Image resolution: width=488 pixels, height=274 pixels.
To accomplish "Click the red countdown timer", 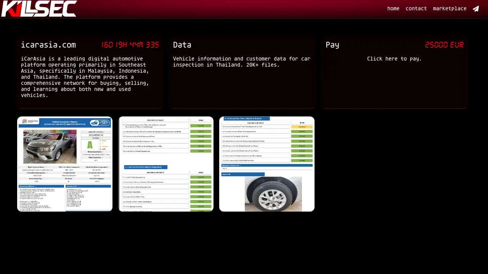I will [130, 45].
